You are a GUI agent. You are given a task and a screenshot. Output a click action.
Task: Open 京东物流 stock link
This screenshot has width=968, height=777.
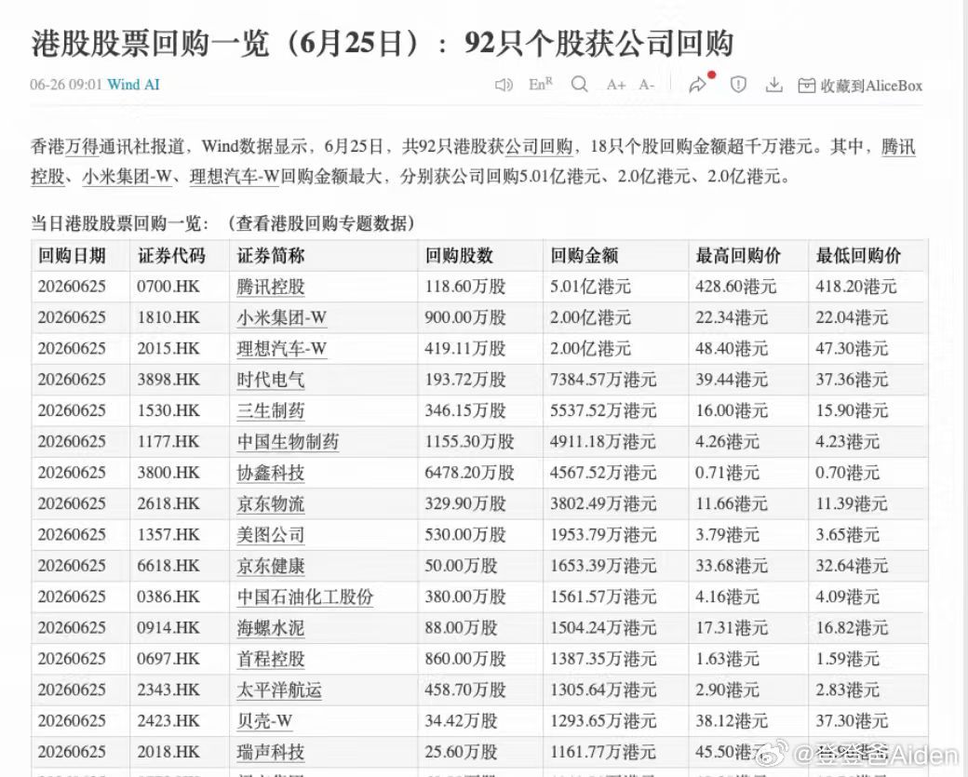coord(271,503)
